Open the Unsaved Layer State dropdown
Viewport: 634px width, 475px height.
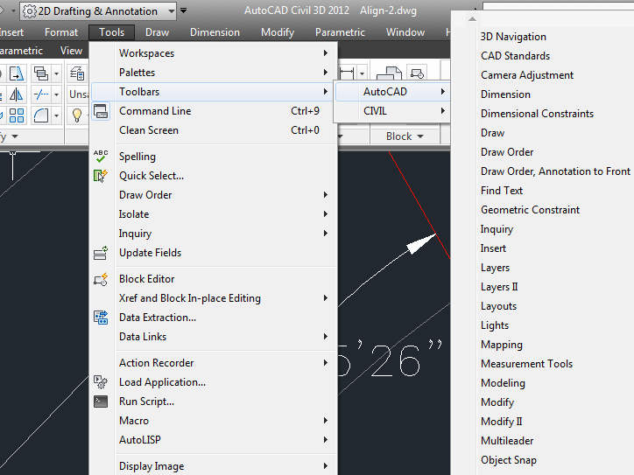tap(79, 94)
